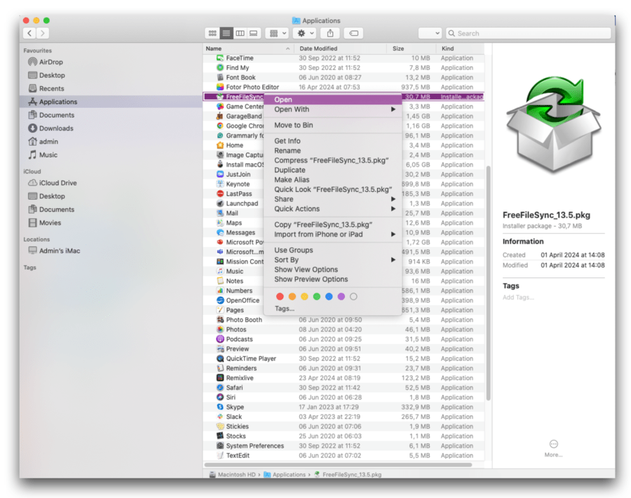Switch to gallery view mode
This screenshot has height=498, width=631.
click(253, 33)
